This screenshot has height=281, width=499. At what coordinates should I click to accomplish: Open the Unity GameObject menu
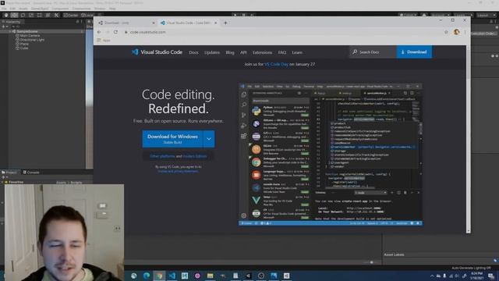(40, 9)
